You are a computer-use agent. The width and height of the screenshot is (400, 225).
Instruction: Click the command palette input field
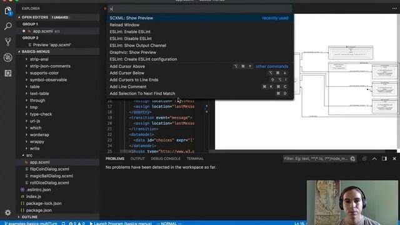pyautogui.click(x=200, y=9)
